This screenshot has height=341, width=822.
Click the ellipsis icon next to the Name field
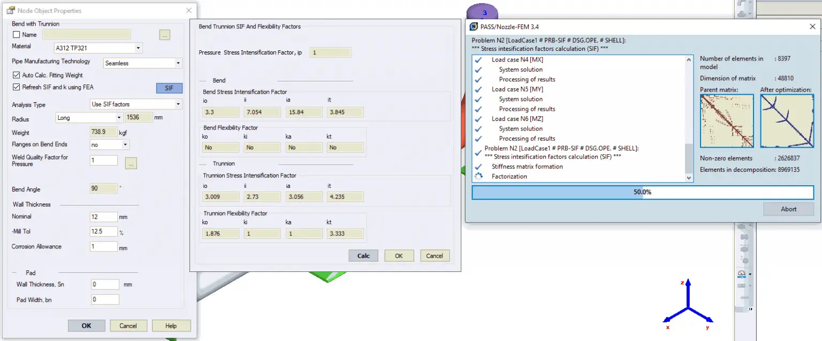coord(164,34)
